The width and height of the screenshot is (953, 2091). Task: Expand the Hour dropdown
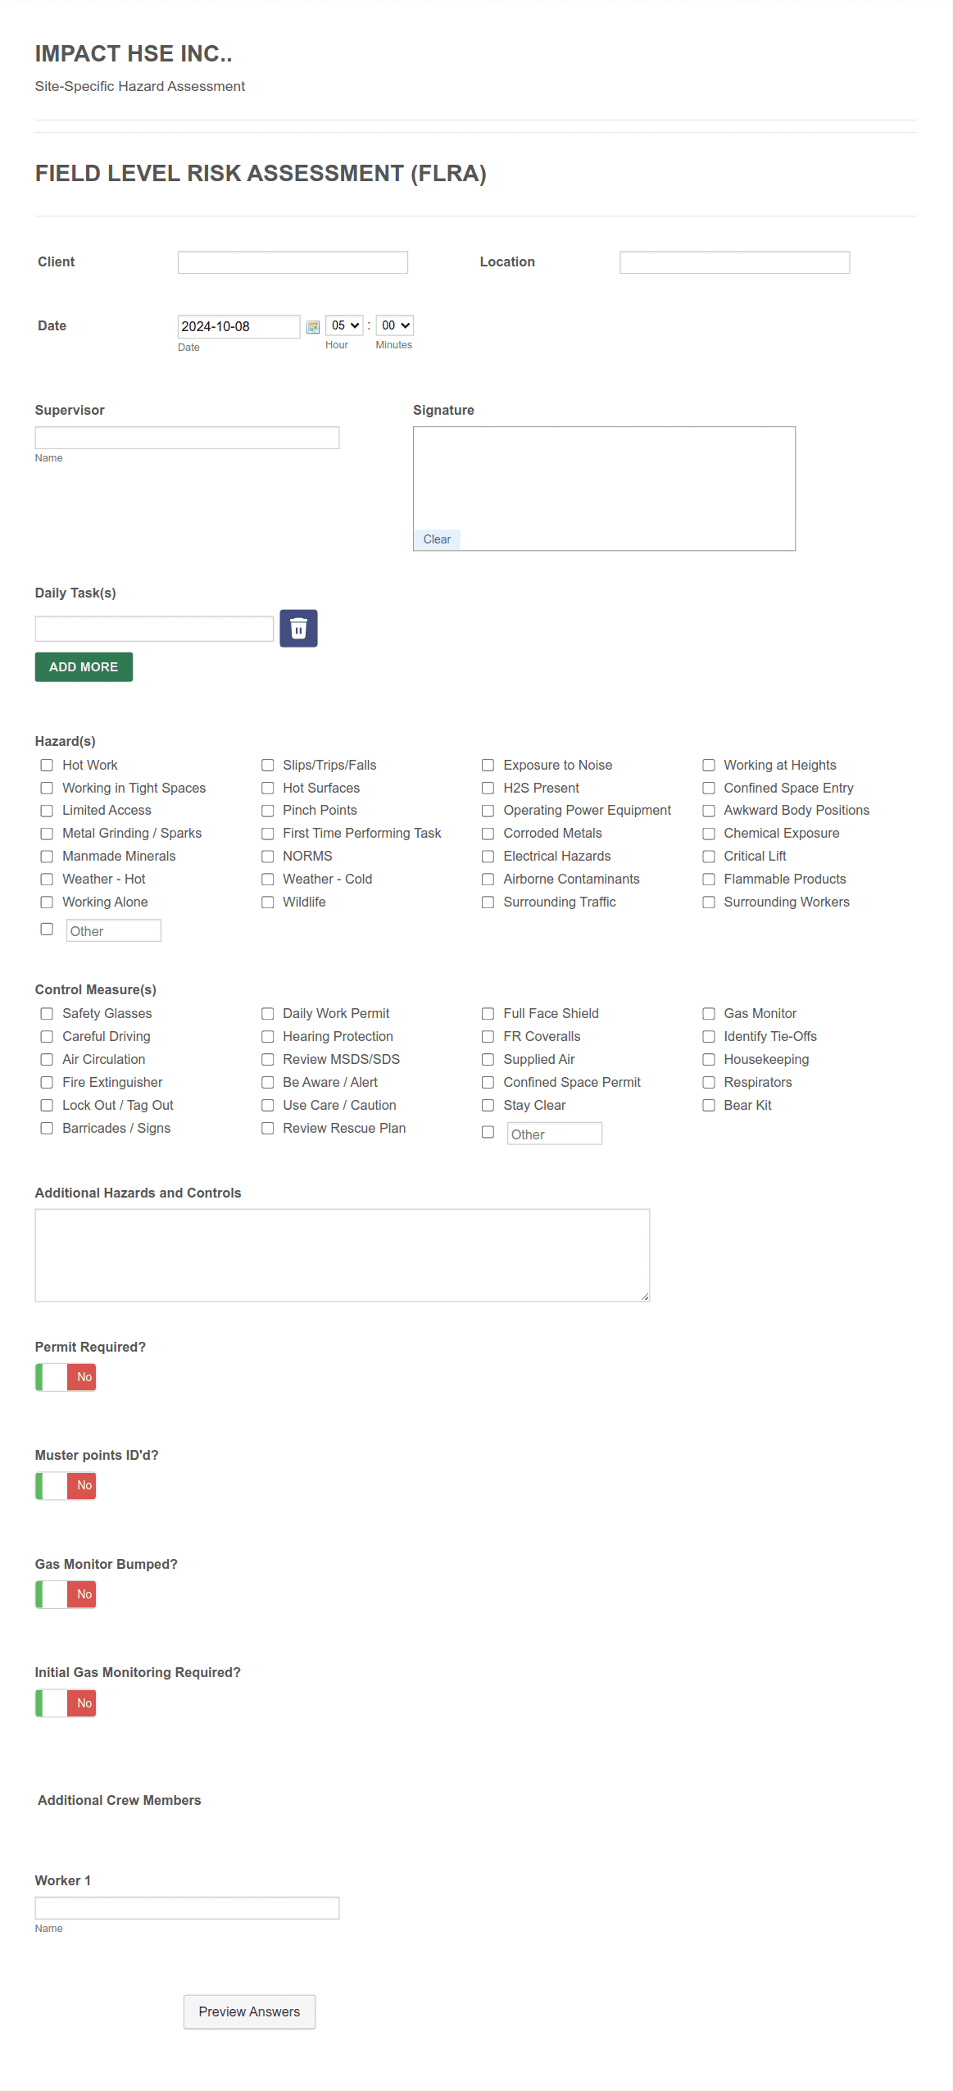click(344, 325)
